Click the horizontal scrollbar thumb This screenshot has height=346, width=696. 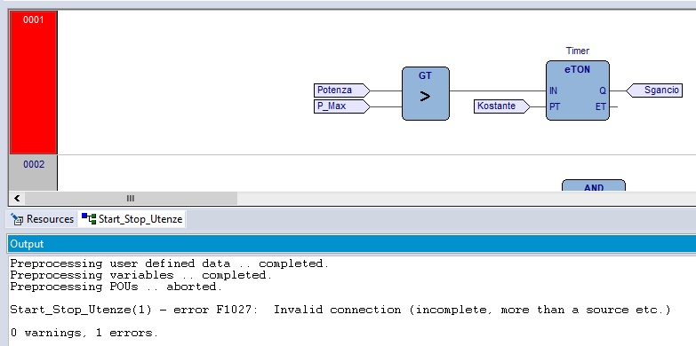pyautogui.click(x=131, y=198)
